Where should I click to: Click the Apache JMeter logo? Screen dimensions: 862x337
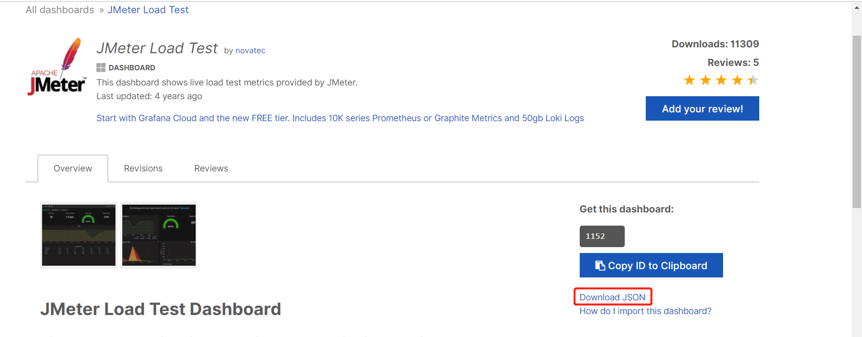[56, 67]
